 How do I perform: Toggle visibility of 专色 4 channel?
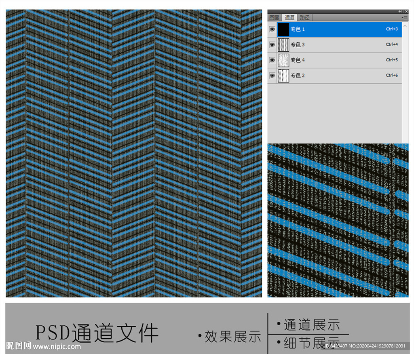pyautogui.click(x=272, y=60)
